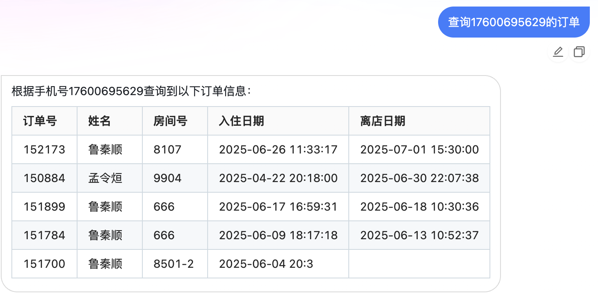Click the 离店日期 column header
The width and height of the screenshot is (598, 298).
(x=419, y=121)
